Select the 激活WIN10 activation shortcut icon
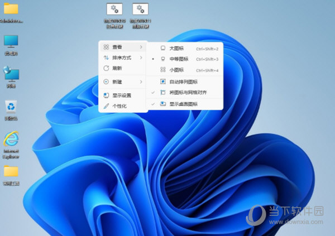 (114, 16)
